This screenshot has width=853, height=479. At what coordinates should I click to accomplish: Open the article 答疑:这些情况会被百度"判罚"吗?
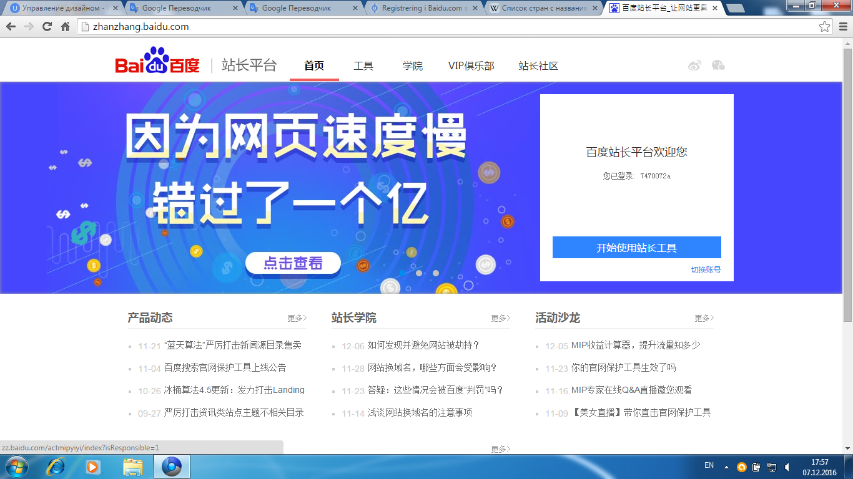435,390
